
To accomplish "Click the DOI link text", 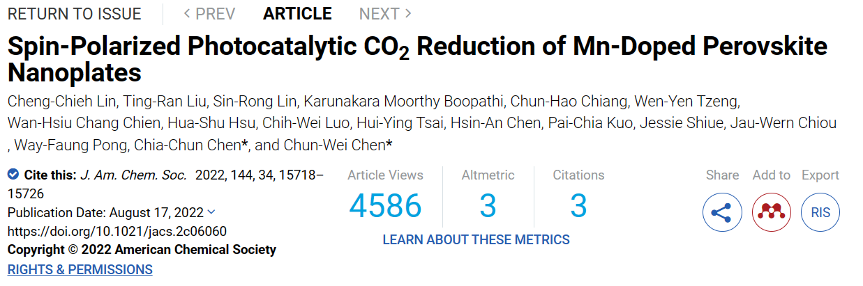I will pos(117,231).
